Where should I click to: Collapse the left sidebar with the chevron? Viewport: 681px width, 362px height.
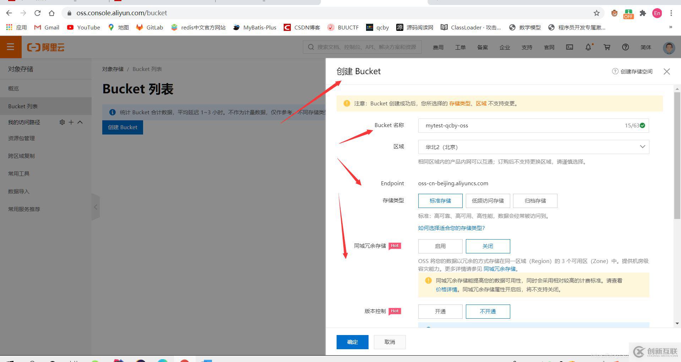click(96, 207)
